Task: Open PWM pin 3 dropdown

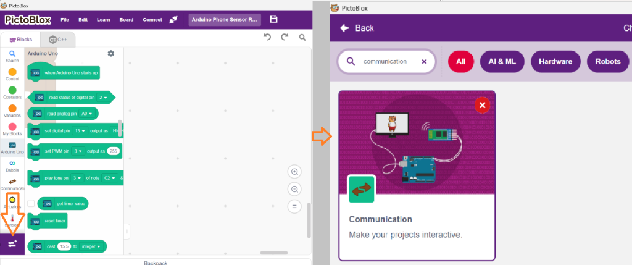Action: tap(78, 151)
